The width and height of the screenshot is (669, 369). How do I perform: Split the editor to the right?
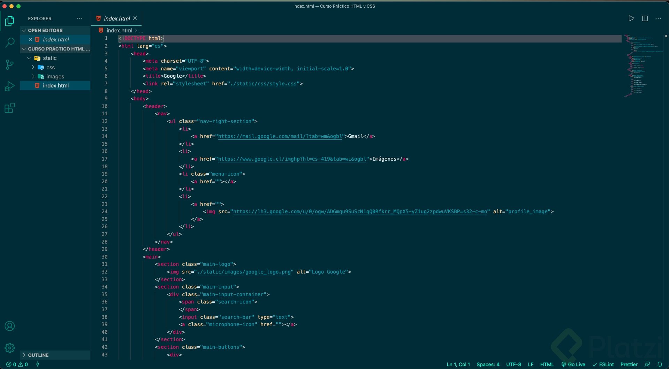[645, 18]
